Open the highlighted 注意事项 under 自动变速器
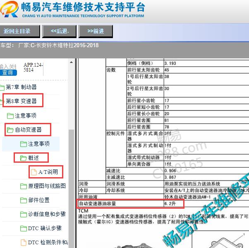249x248 pixels. click(39, 144)
